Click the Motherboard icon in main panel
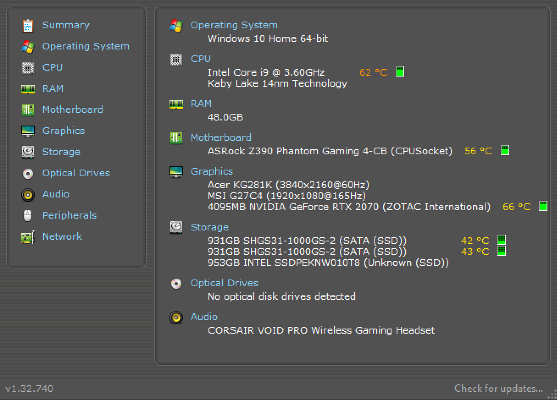This screenshot has width=558, height=400. 176,138
